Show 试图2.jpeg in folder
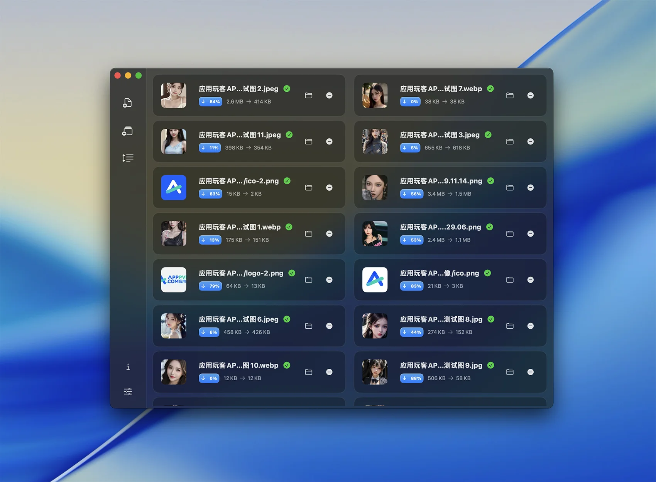This screenshot has height=482, width=656. (x=308, y=96)
